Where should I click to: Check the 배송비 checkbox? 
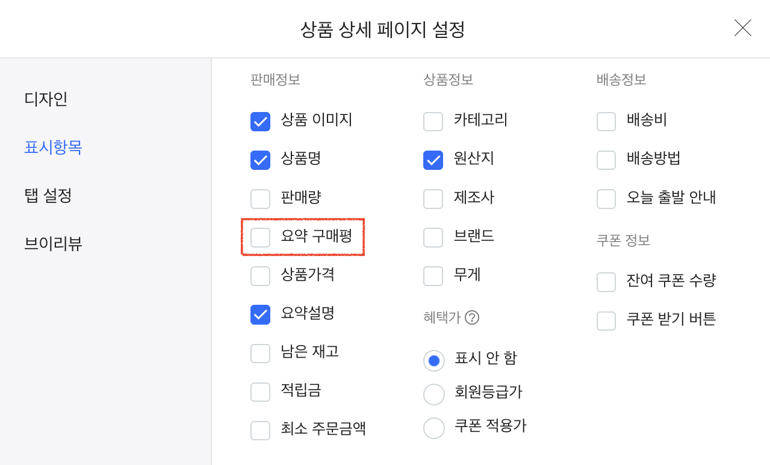tap(606, 121)
